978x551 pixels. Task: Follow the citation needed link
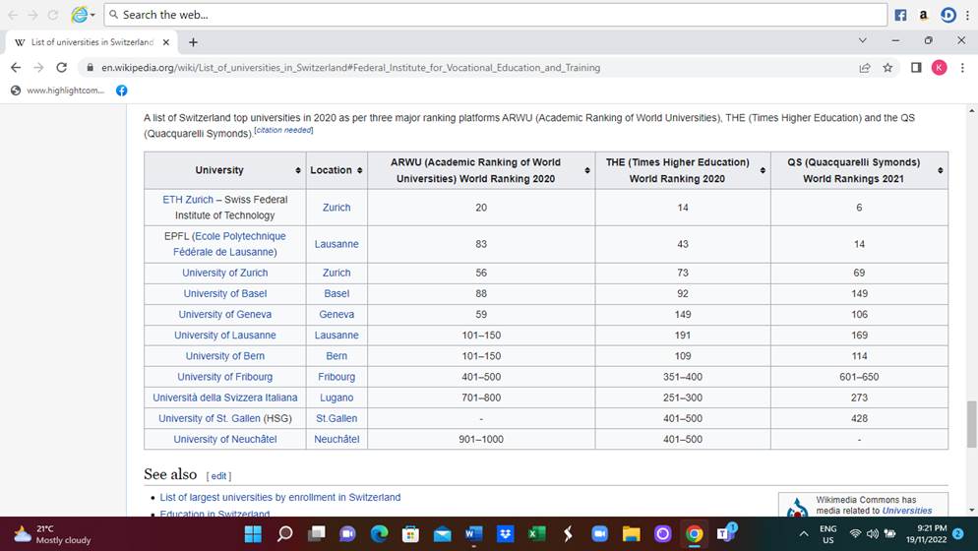(x=283, y=131)
